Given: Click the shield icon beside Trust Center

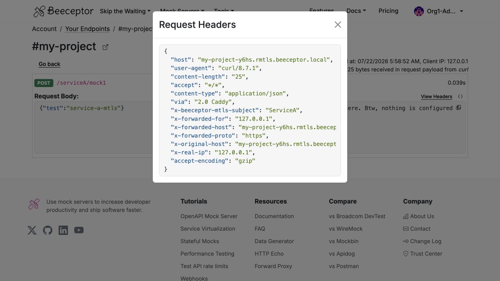Looking at the screenshot, I should click(406, 254).
